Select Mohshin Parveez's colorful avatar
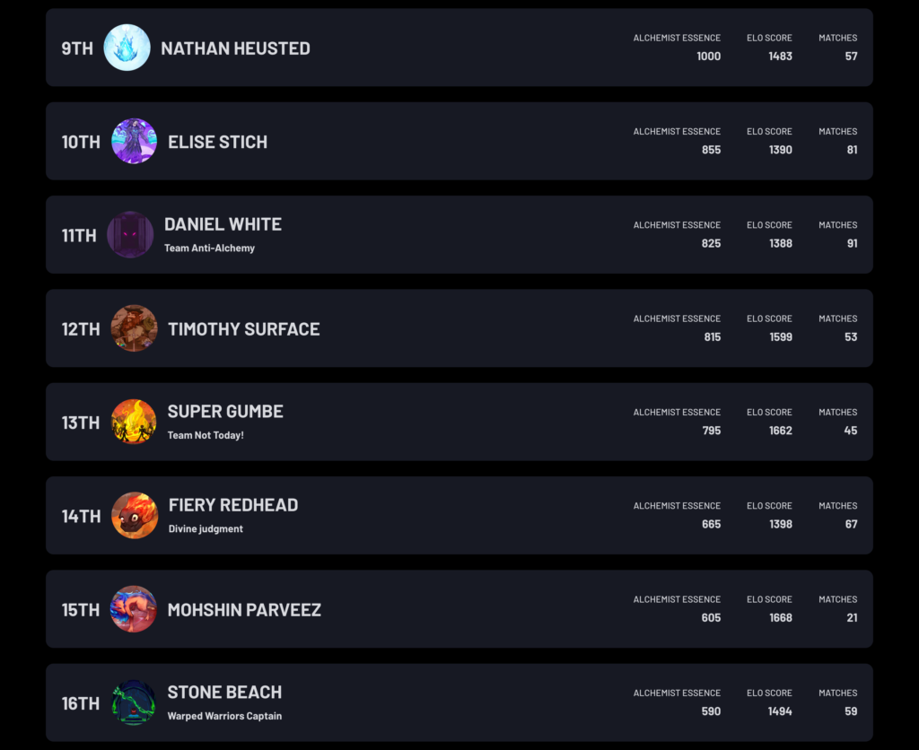The height and width of the screenshot is (750, 919). tap(134, 609)
